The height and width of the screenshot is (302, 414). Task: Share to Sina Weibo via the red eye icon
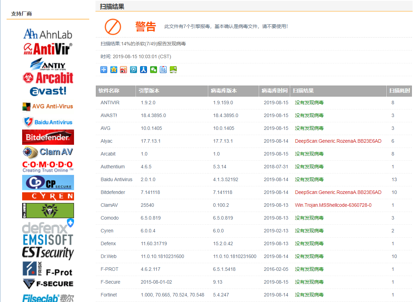(x=123, y=70)
